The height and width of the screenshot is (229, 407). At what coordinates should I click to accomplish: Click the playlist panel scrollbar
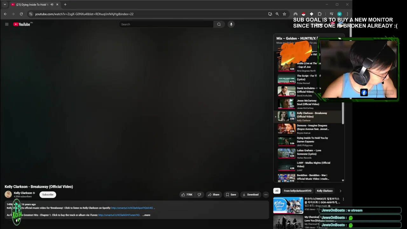tap(343, 113)
